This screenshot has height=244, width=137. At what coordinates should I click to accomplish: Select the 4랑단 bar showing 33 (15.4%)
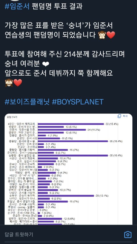point(71,124)
